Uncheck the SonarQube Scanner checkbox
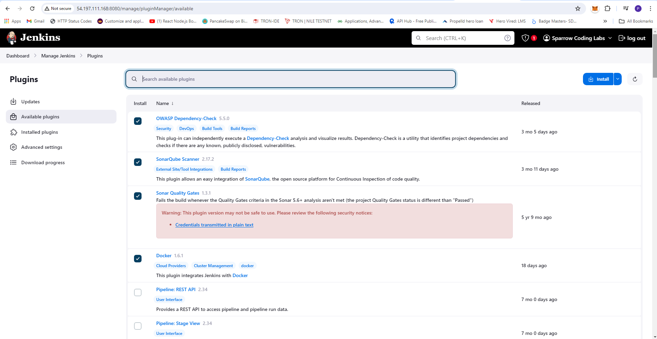The height and width of the screenshot is (339, 657). 138,162
